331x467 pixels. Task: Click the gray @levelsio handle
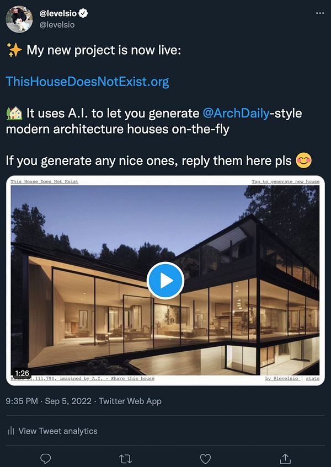point(57,25)
